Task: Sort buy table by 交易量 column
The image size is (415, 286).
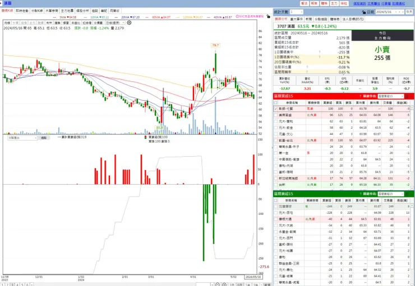Action: (388, 103)
